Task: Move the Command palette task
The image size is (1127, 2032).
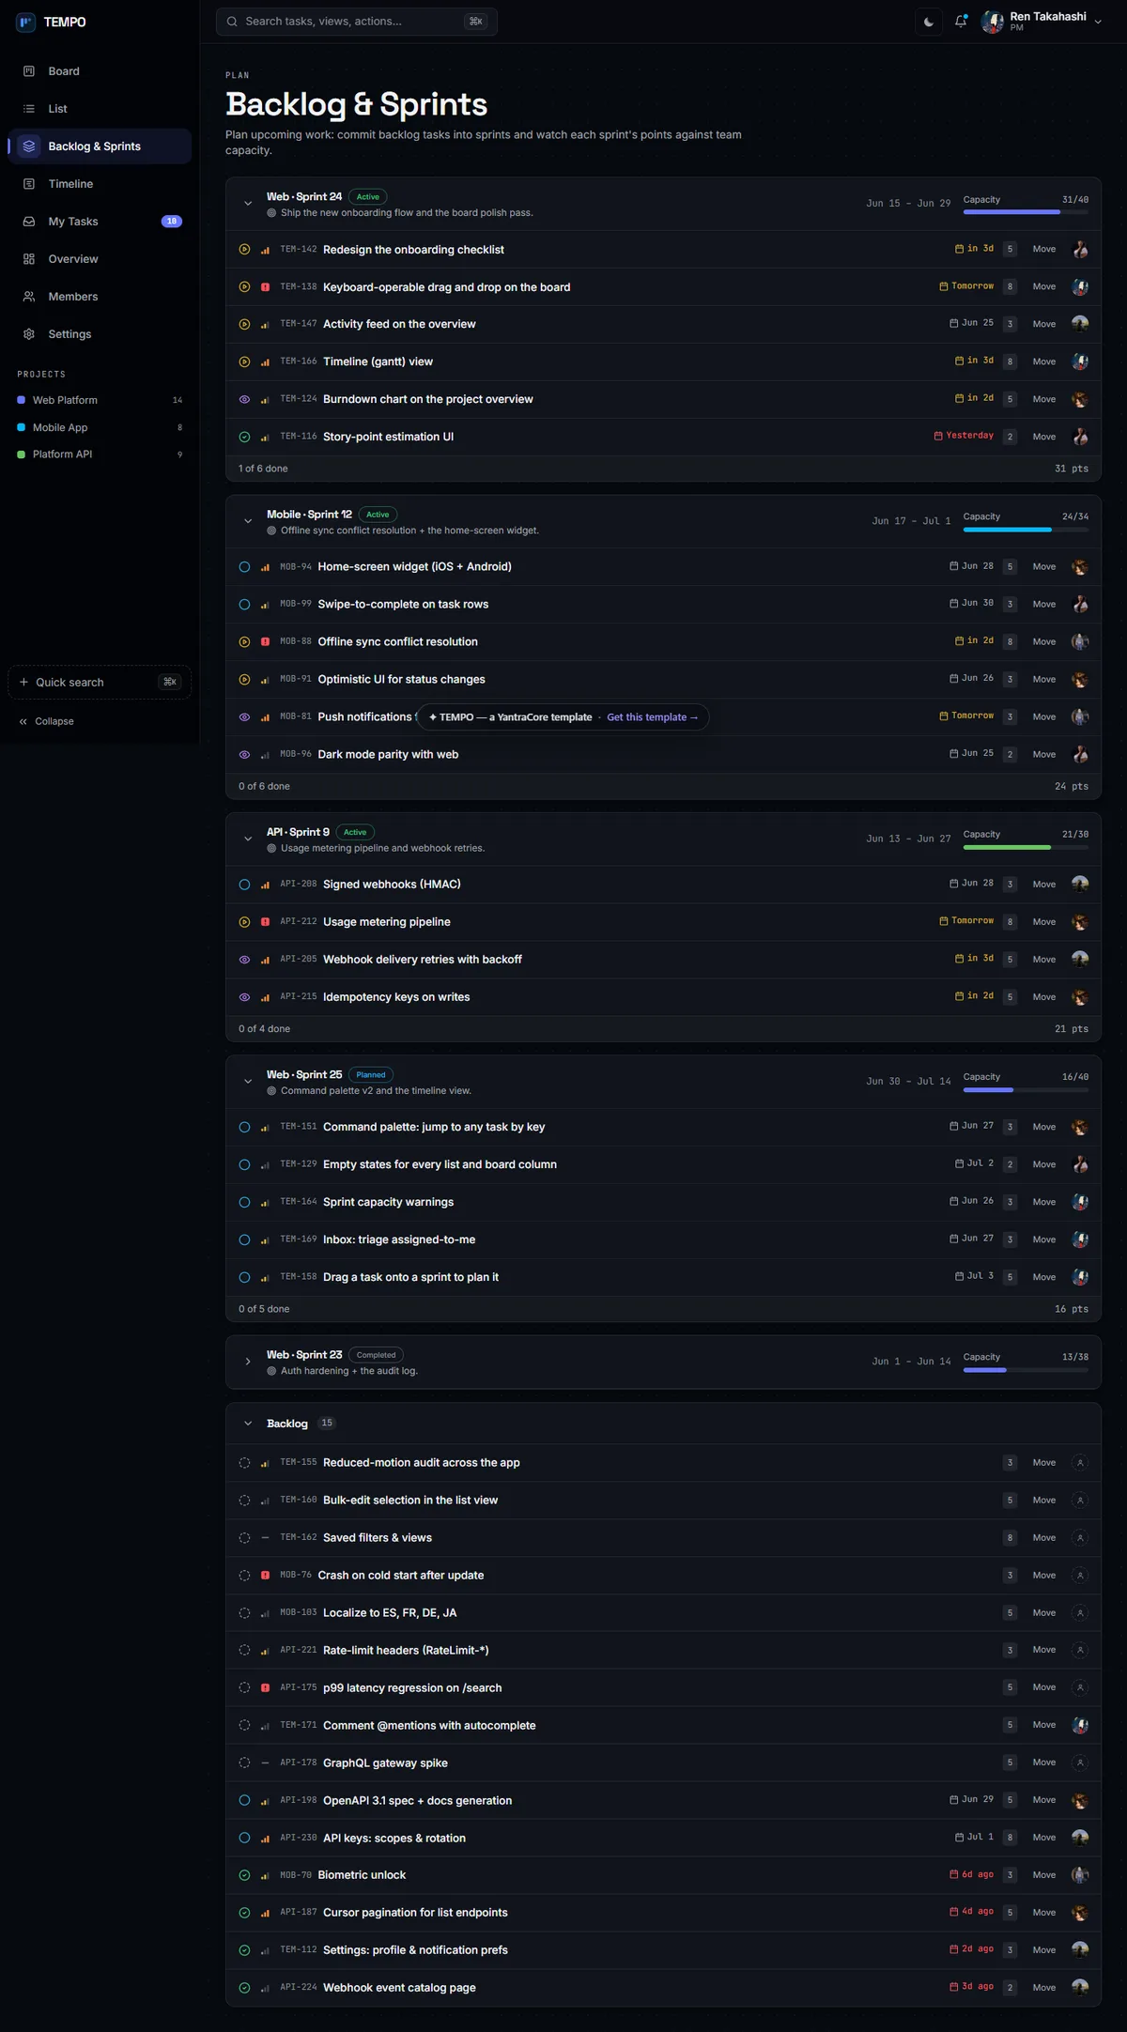Action: (x=1044, y=1127)
